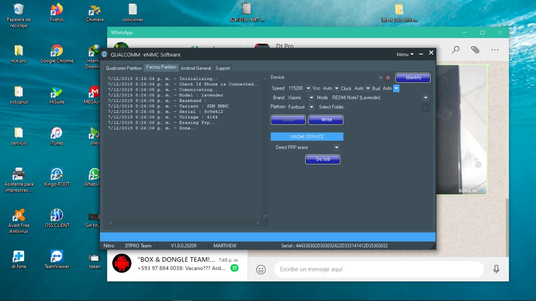Click the WhatsApp microphone voice message icon
The image size is (536, 301).
tap(496, 269)
